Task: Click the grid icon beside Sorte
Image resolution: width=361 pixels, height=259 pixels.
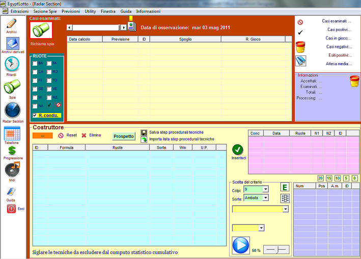Action: (285, 198)
